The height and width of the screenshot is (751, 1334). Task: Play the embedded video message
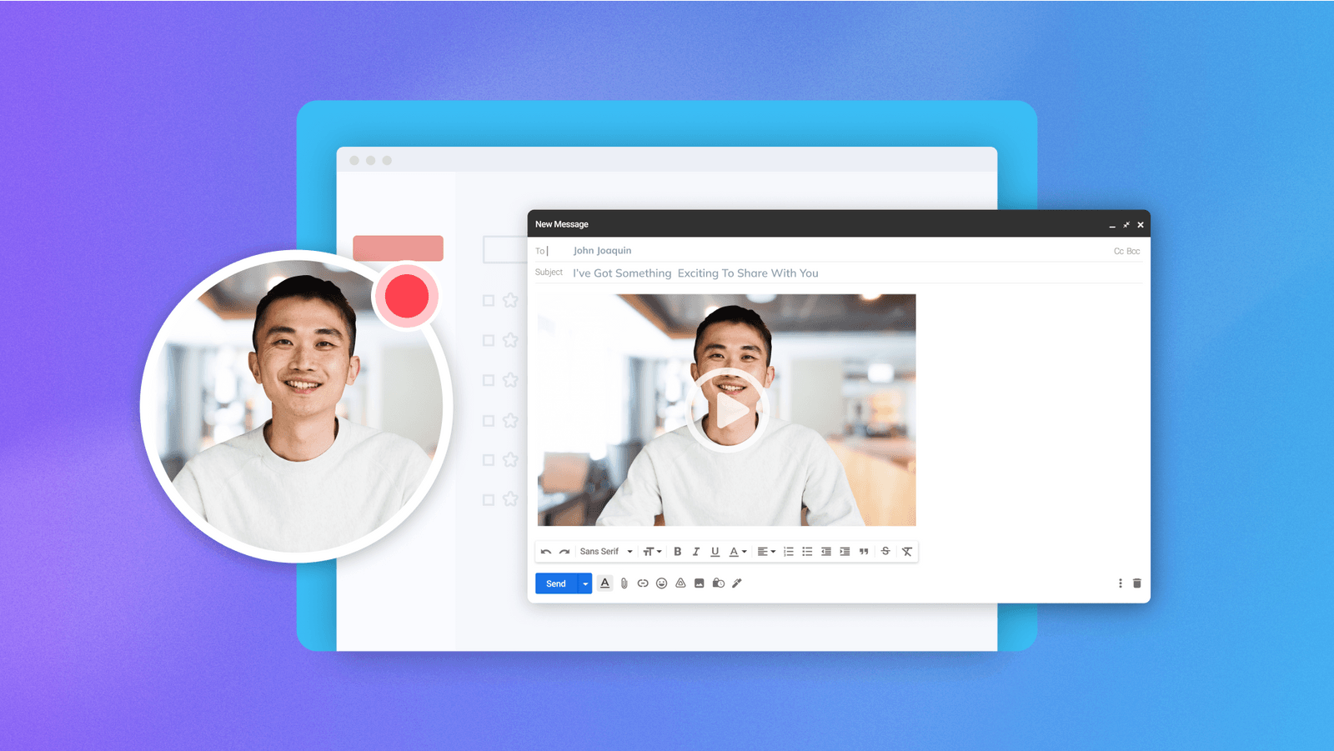click(x=728, y=409)
